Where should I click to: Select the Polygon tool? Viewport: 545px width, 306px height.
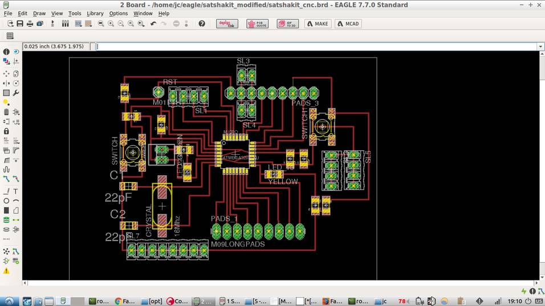16,210
